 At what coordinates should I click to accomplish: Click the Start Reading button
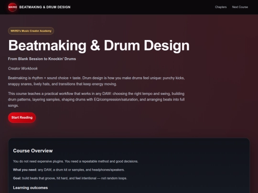(x=22, y=118)
